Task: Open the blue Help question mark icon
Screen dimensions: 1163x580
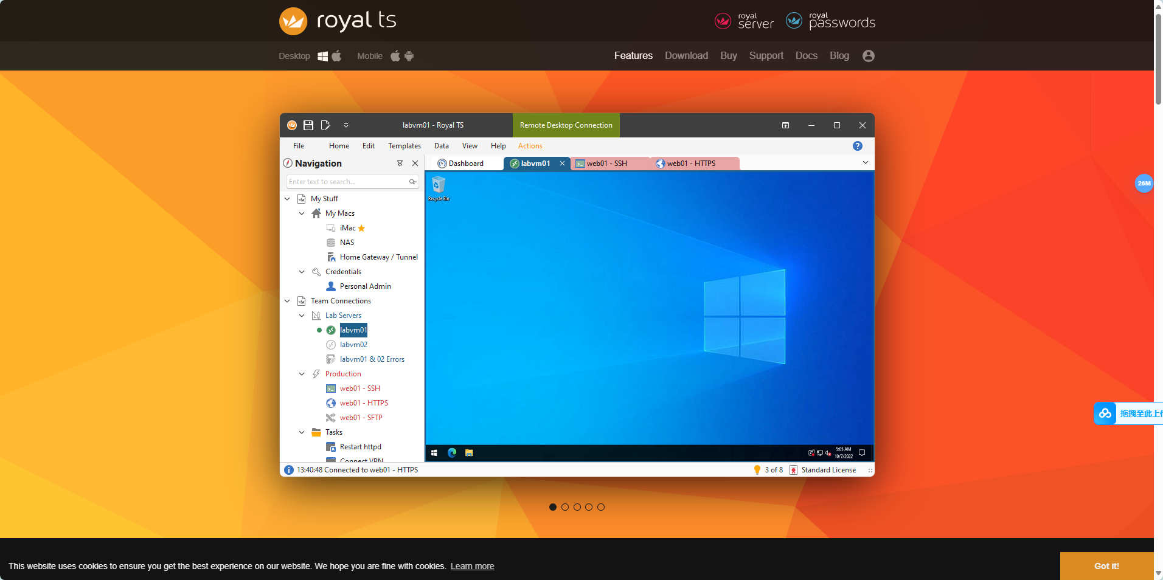Action: (858, 146)
